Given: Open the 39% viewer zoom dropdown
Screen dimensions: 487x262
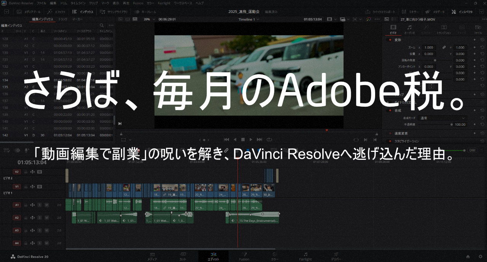Looking at the screenshot, I should coord(148,19).
